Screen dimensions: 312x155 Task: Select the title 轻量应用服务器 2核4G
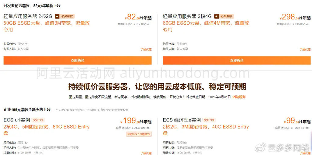pos(187,16)
